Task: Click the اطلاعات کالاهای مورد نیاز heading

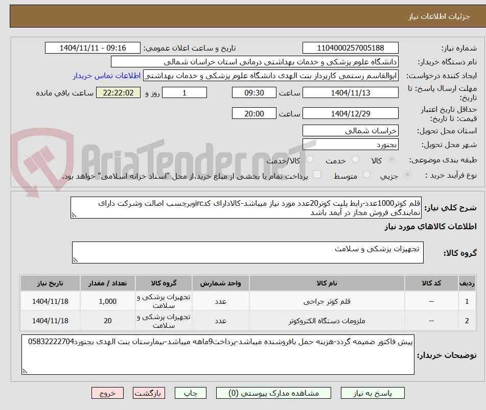Action: 430,227
